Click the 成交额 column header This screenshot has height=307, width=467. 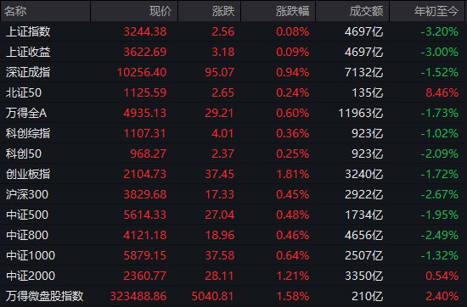click(352, 11)
